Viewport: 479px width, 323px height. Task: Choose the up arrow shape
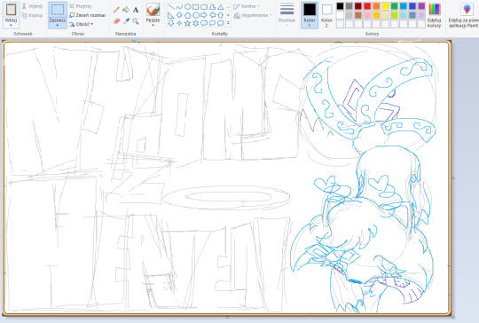point(221,15)
